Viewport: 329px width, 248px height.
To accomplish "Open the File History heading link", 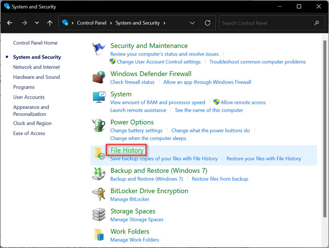I will (127, 150).
